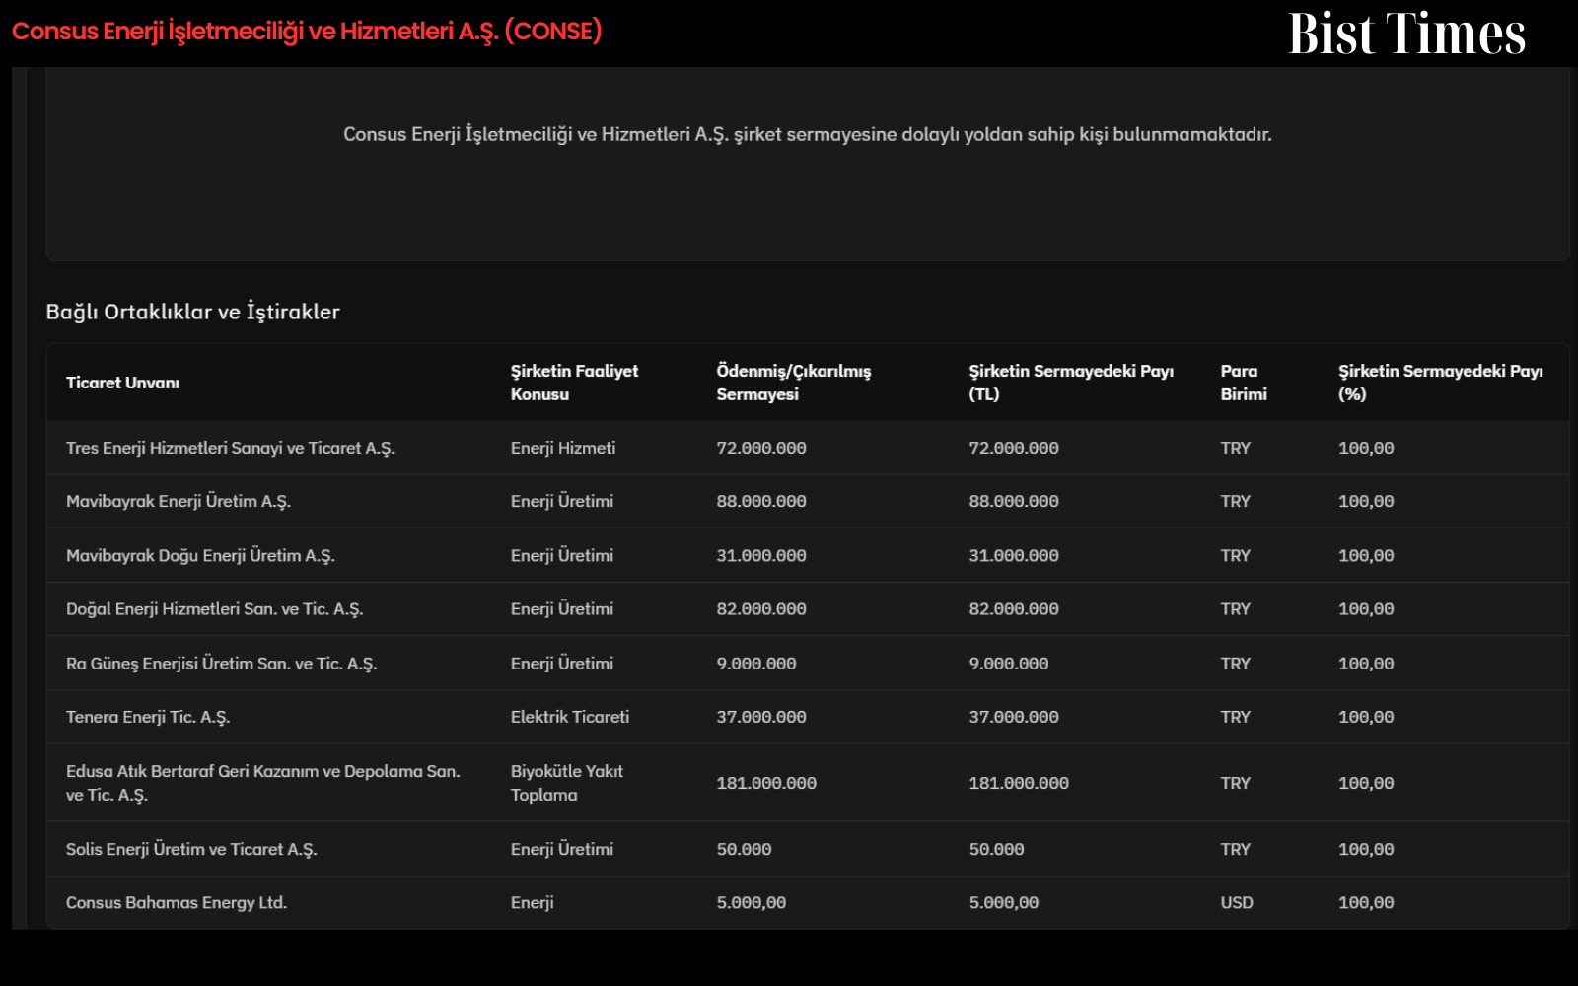
Task: Click the TL share 31.000.000 in Mavibayrak Doğu row
Action: 1014,555
